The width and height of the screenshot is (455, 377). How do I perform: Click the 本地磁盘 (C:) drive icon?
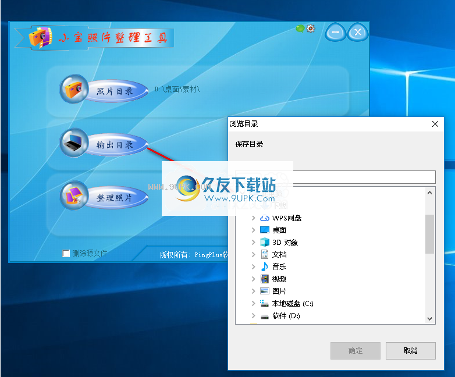pyautogui.click(x=264, y=304)
